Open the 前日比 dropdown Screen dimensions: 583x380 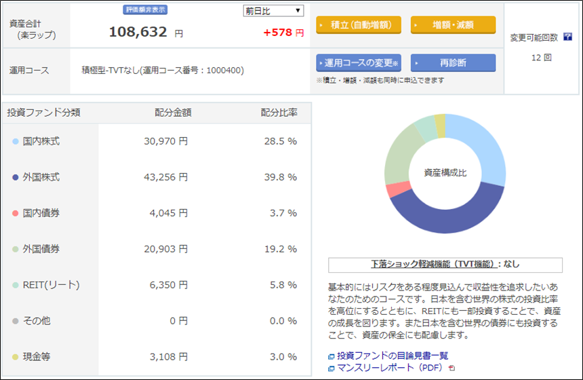click(273, 11)
